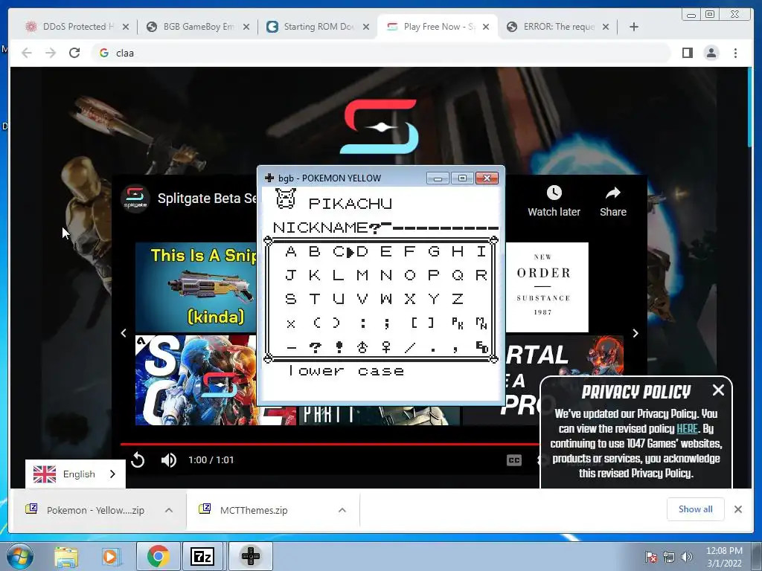The height and width of the screenshot is (571, 762).
Task: Open the Chrome profile menu
Action: coord(711,53)
